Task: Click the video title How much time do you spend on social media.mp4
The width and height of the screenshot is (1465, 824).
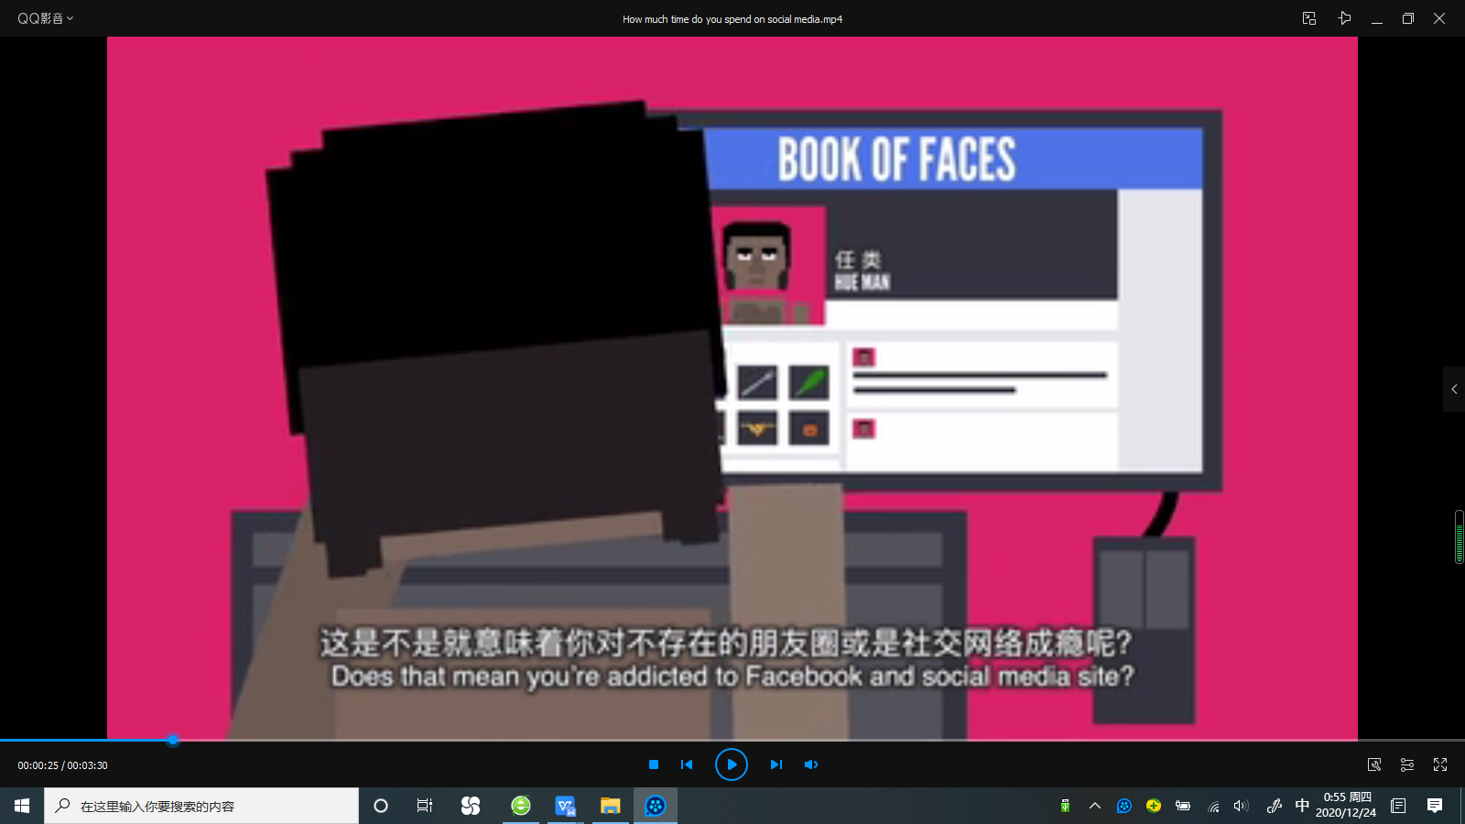Action: (732, 19)
